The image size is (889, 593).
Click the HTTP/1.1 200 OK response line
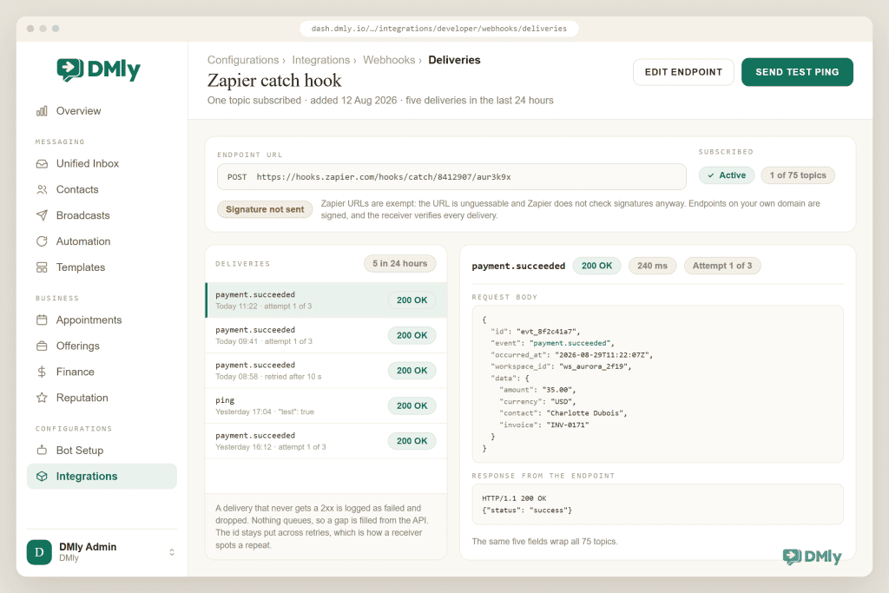514,499
